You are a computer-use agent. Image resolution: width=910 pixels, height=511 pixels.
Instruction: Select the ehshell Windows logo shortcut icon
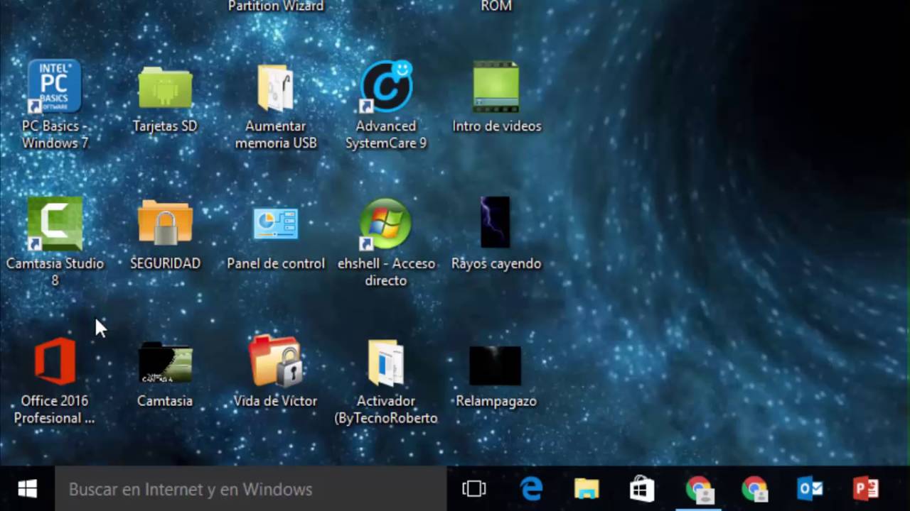point(386,224)
